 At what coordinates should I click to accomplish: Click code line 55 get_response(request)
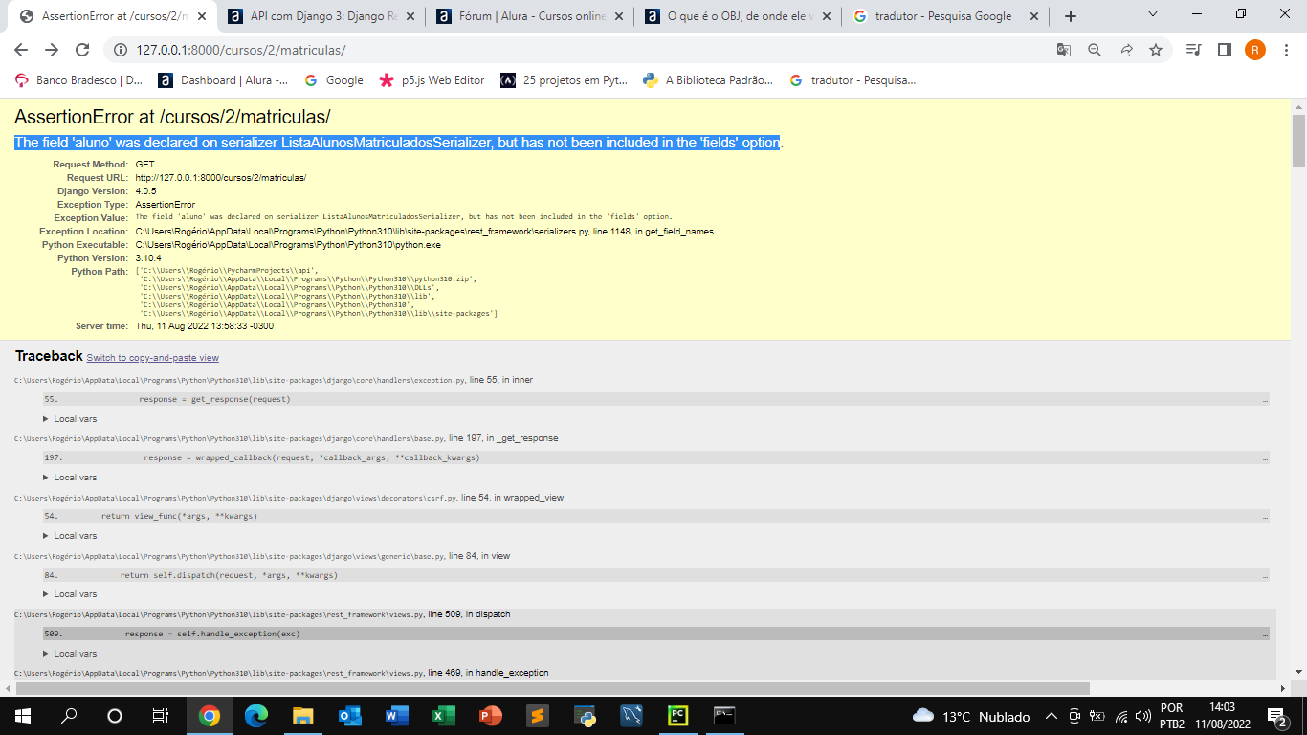[655, 399]
